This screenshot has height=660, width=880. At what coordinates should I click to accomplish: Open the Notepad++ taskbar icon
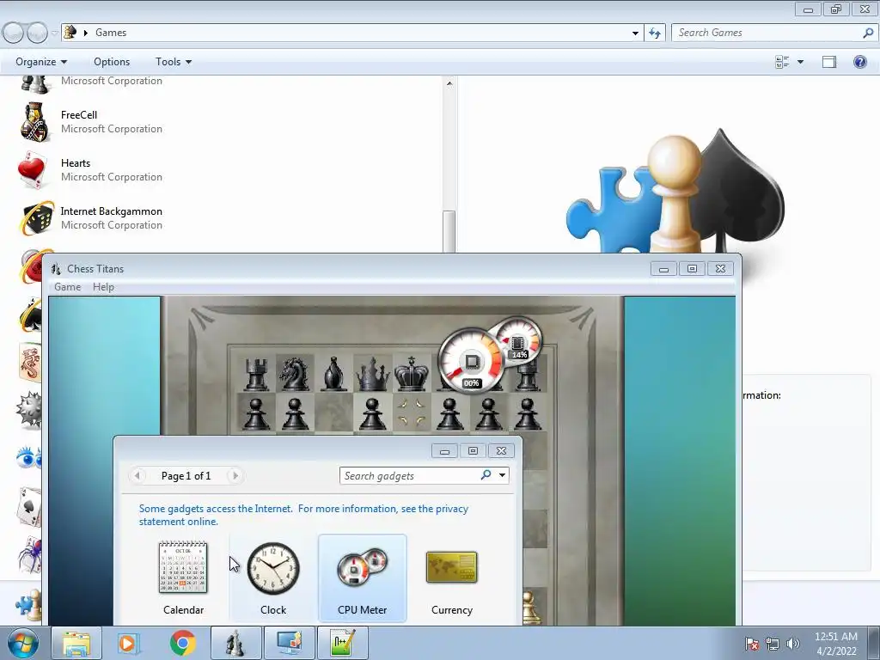343,643
